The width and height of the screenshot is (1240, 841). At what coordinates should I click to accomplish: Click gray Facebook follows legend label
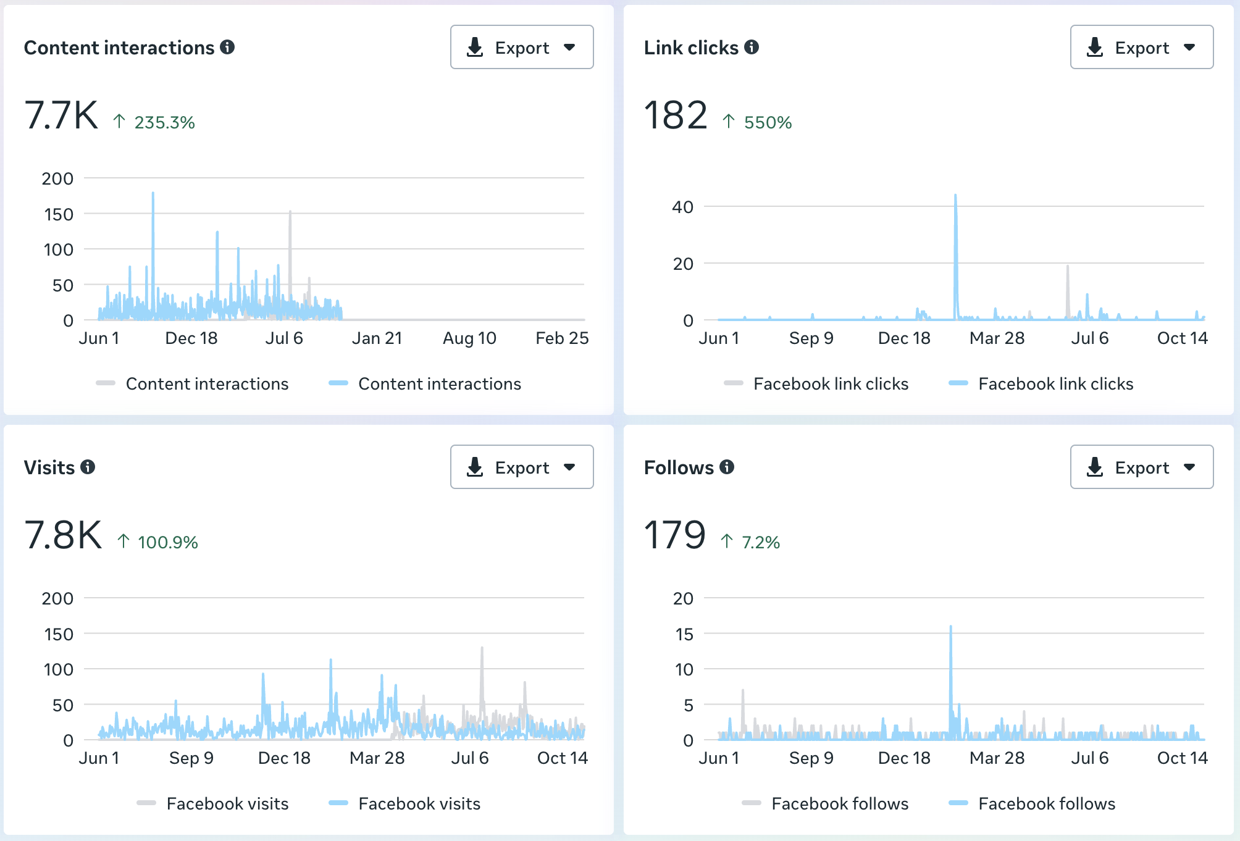coord(840,803)
